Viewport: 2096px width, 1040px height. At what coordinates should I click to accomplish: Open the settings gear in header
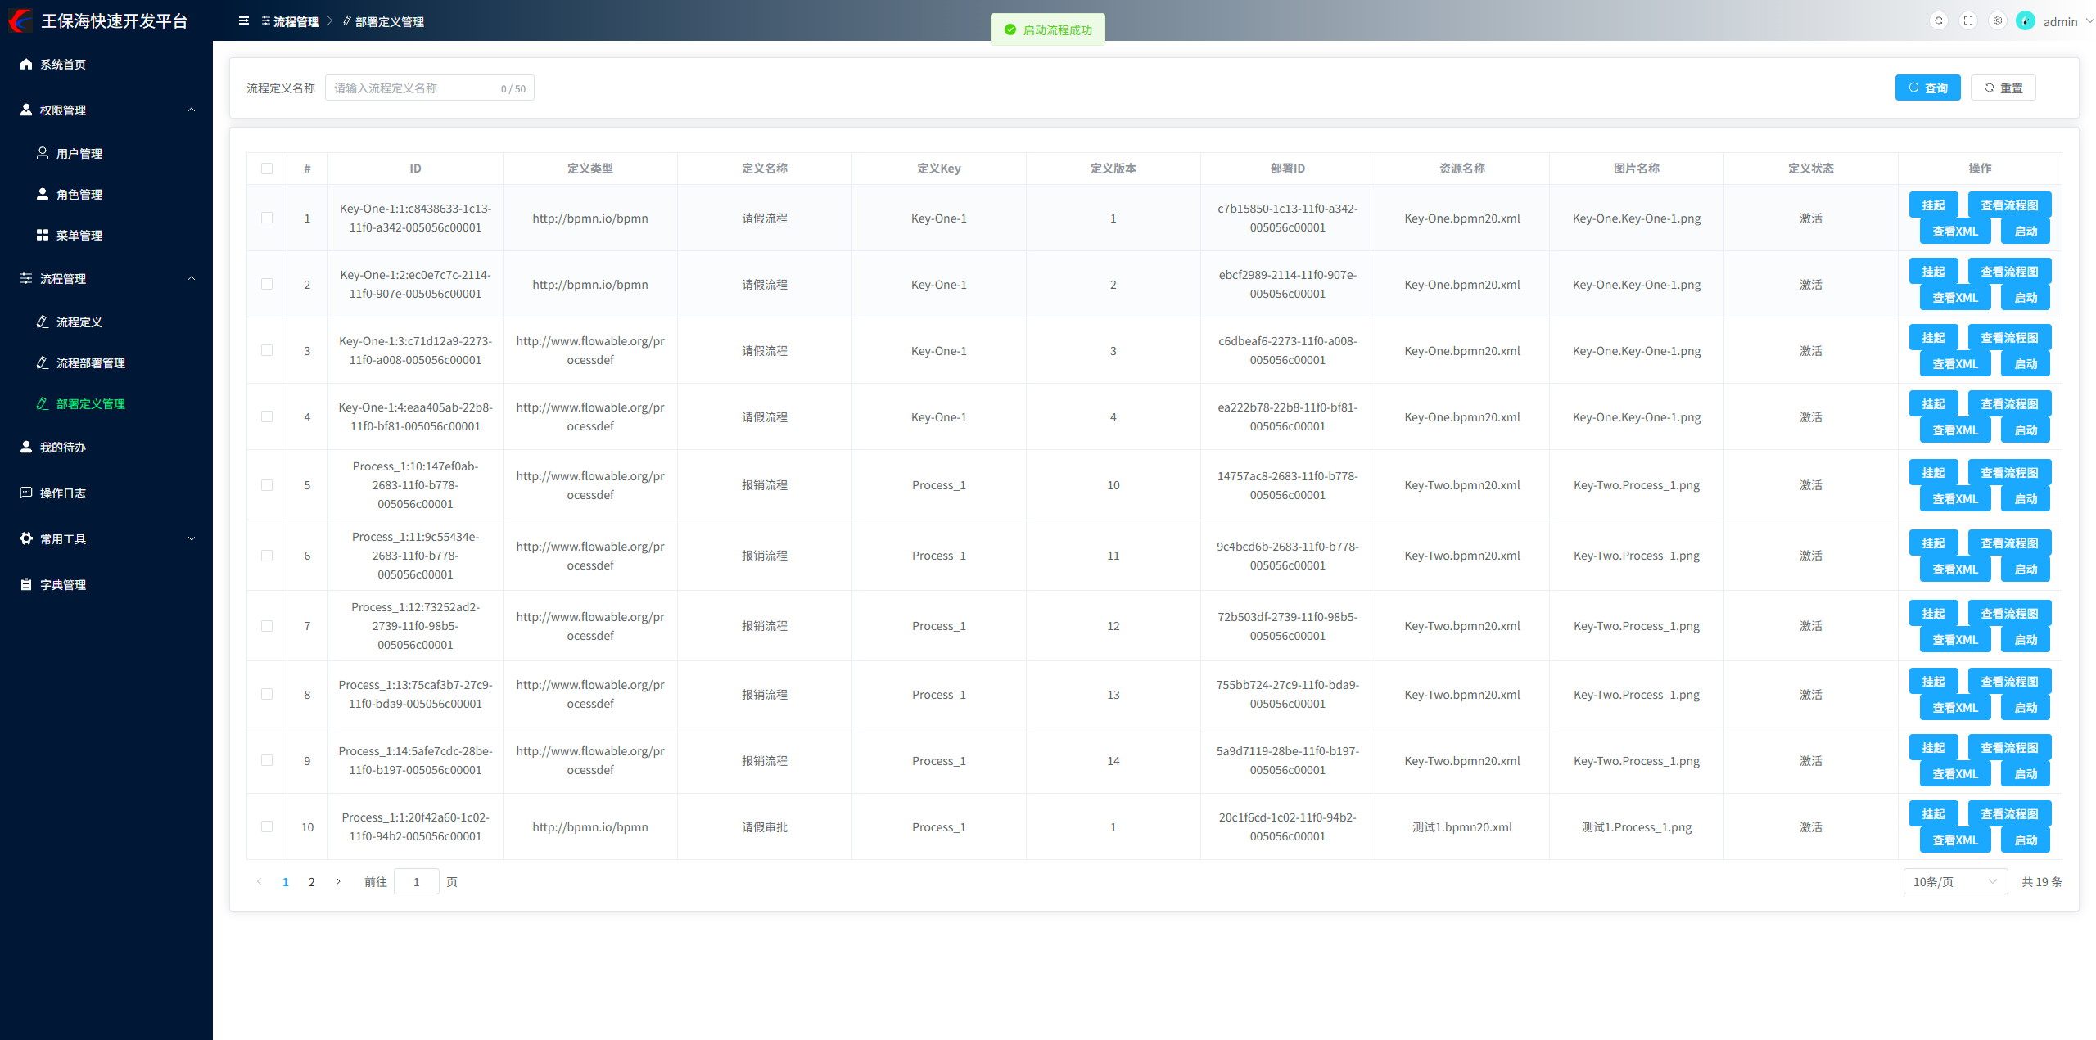pos(1998,21)
